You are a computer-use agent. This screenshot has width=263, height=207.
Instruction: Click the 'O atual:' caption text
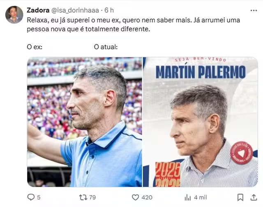pos(106,47)
